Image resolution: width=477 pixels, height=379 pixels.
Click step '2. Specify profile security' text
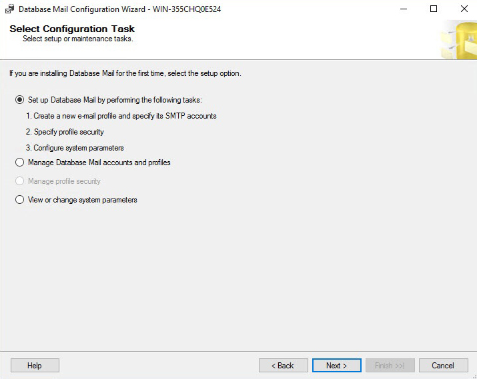65,132
